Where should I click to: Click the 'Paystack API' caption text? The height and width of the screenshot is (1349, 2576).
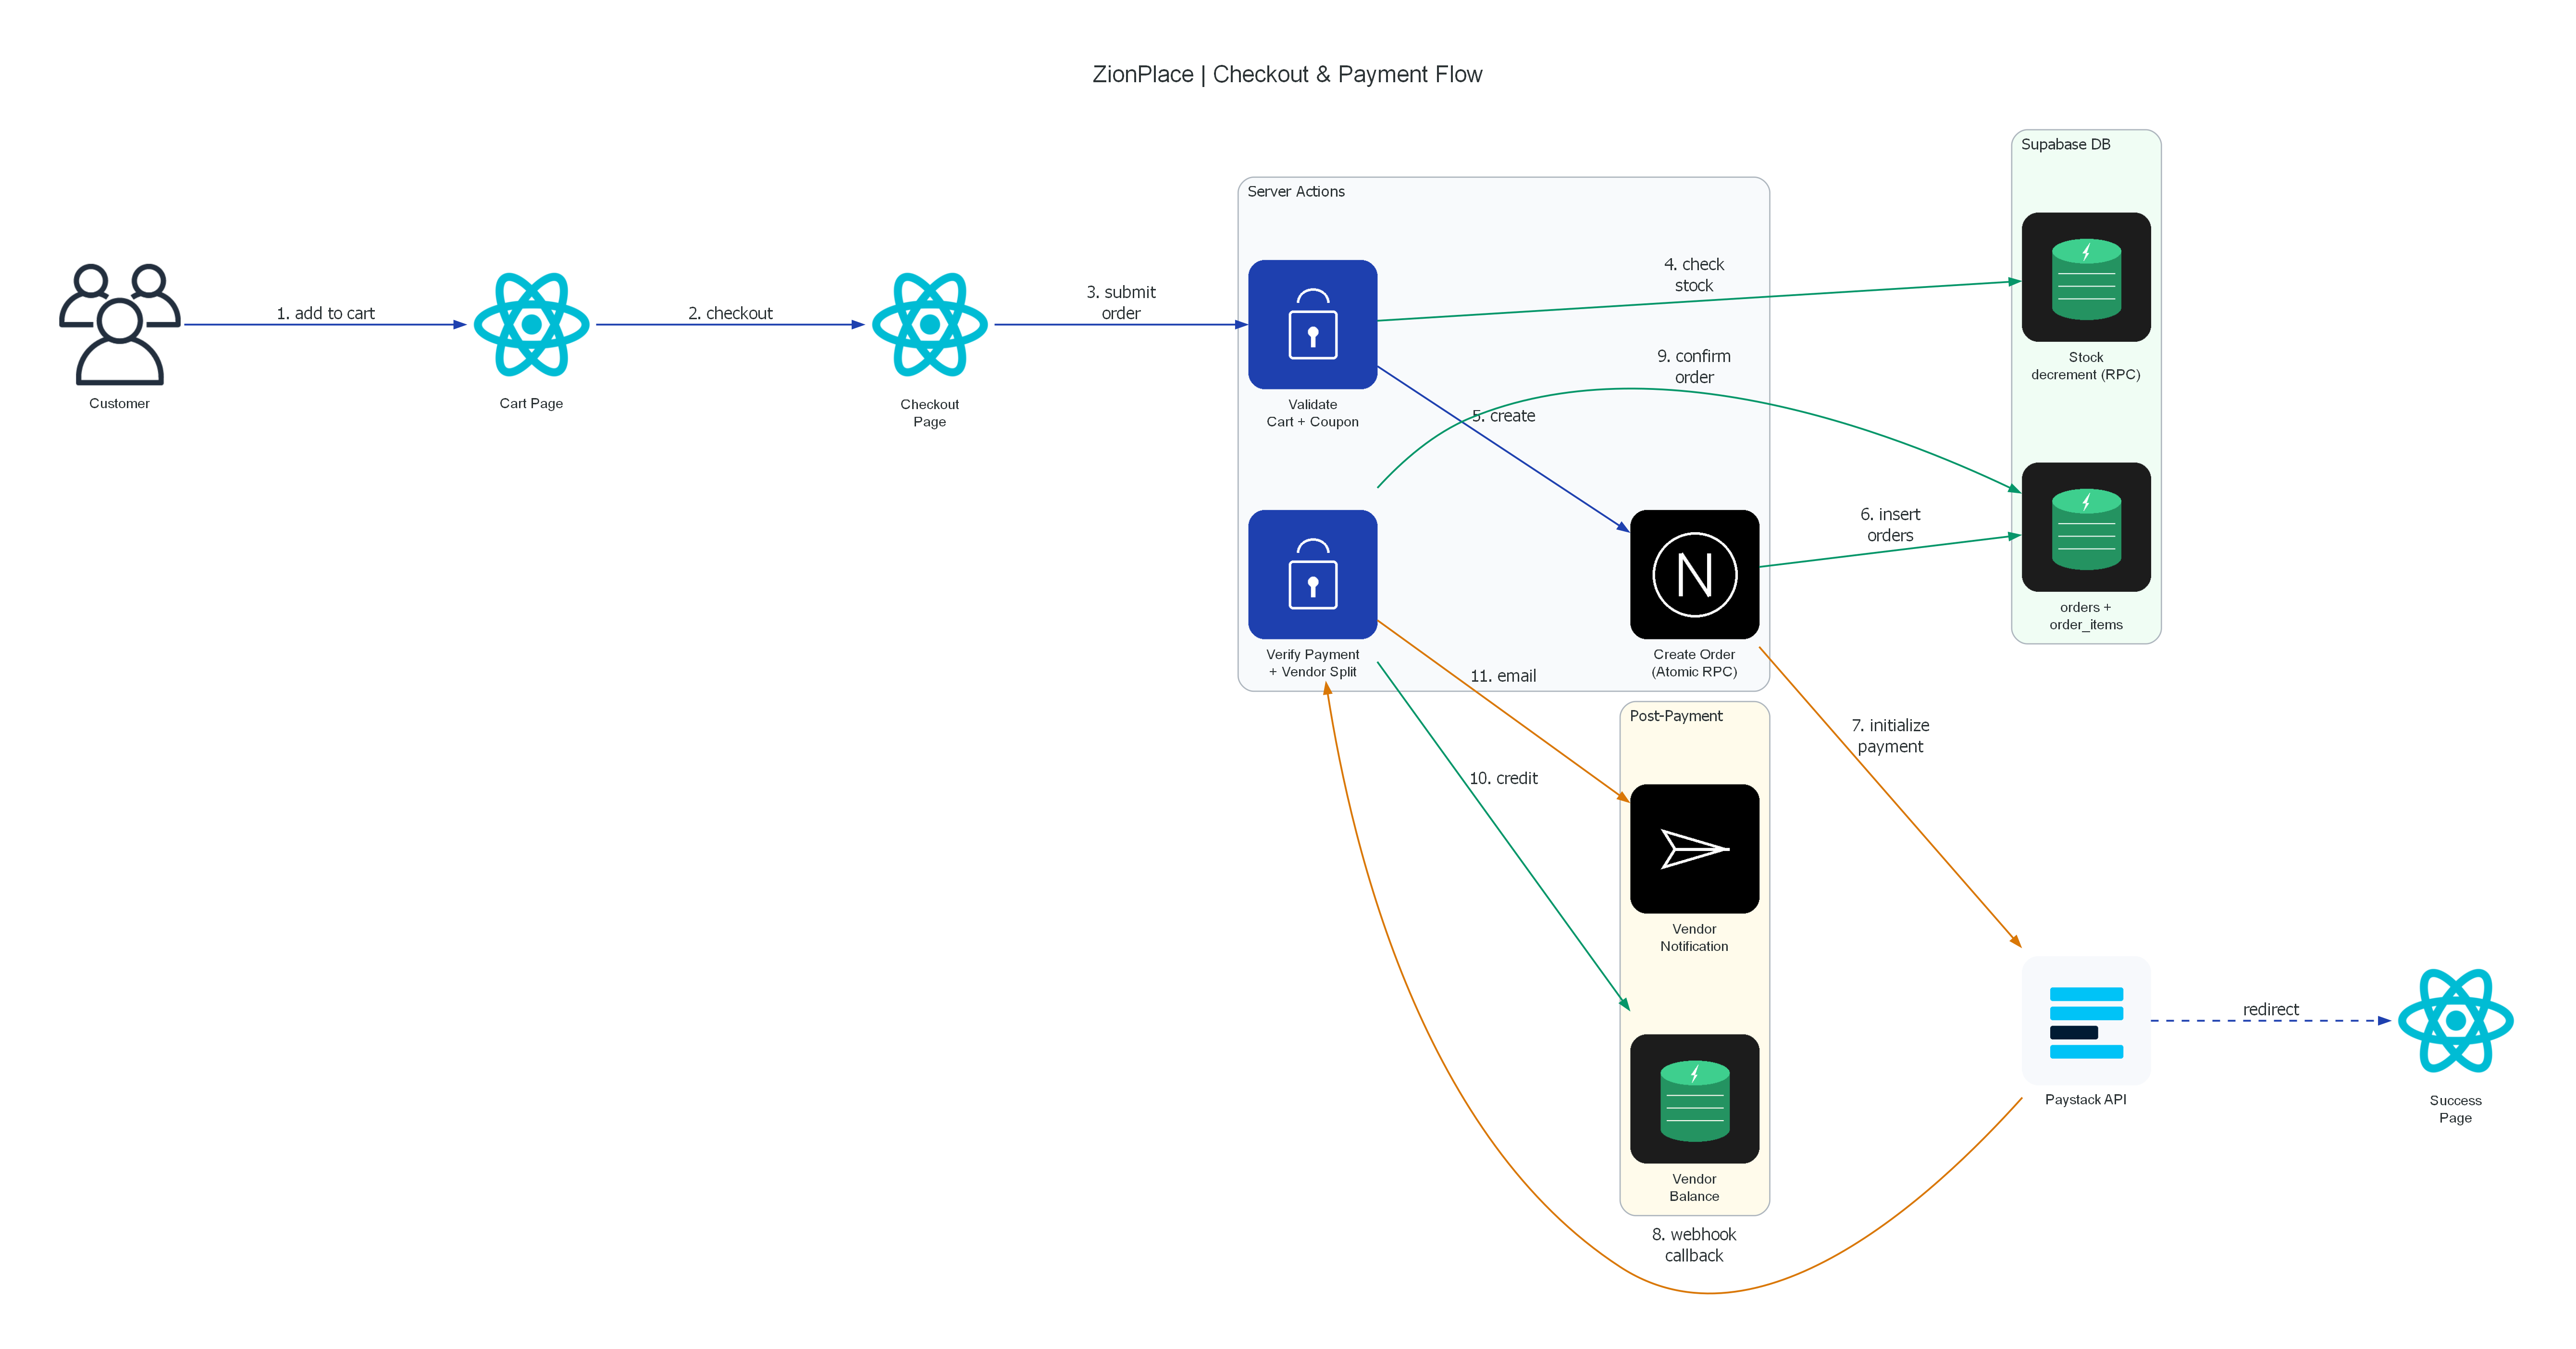tap(2086, 1099)
